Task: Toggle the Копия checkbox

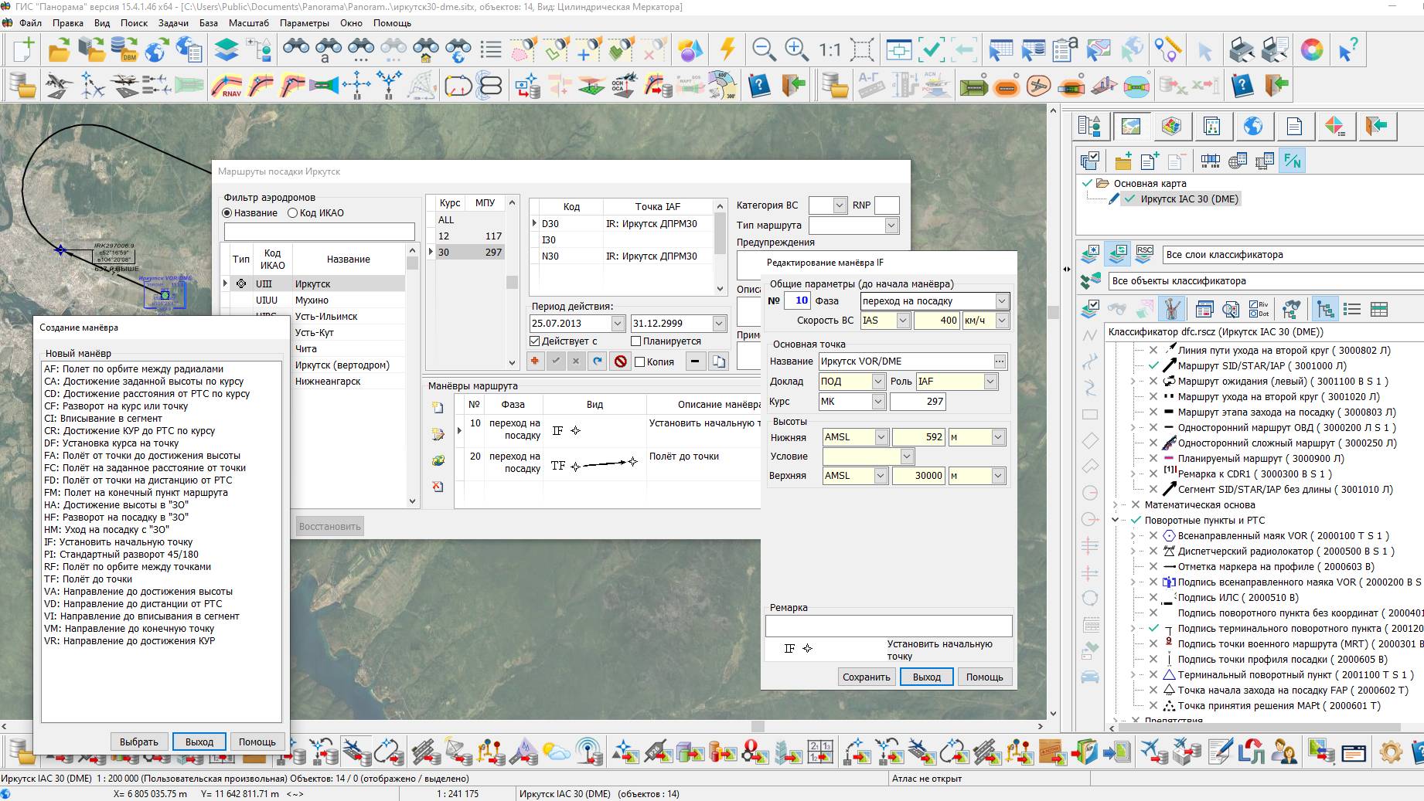Action: [639, 361]
